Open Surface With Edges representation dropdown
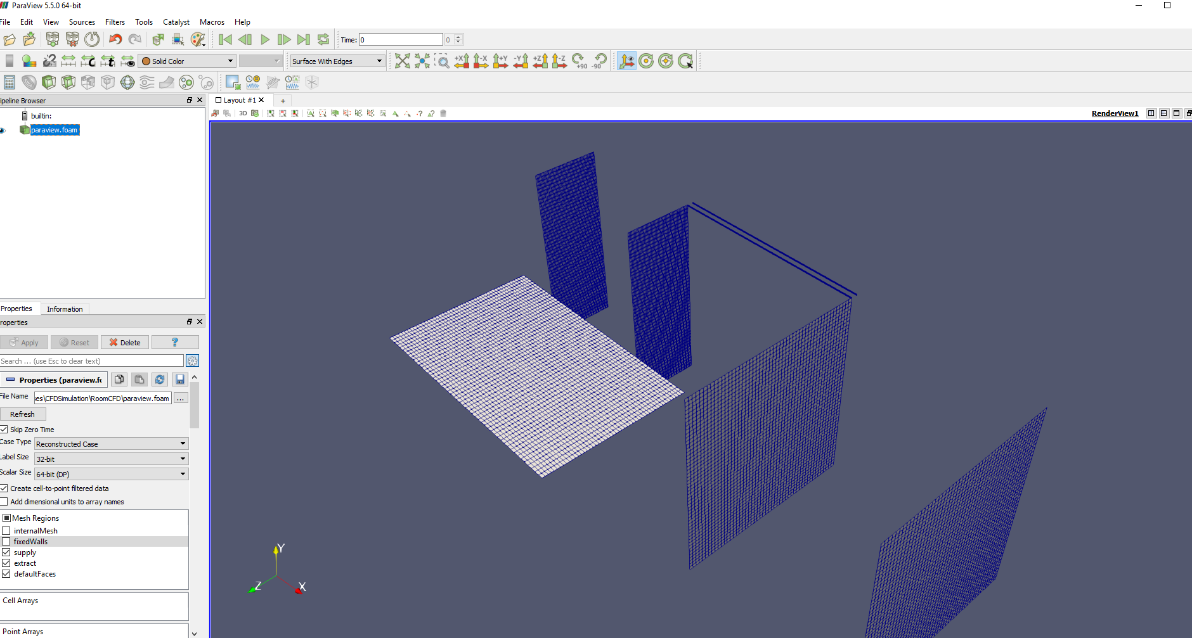The width and height of the screenshot is (1192, 638). pyautogui.click(x=337, y=61)
